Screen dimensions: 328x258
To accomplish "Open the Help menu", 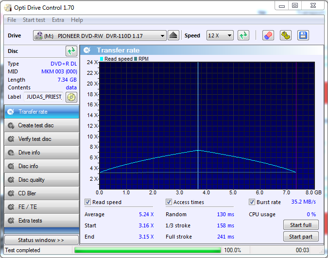I will coord(77,20).
